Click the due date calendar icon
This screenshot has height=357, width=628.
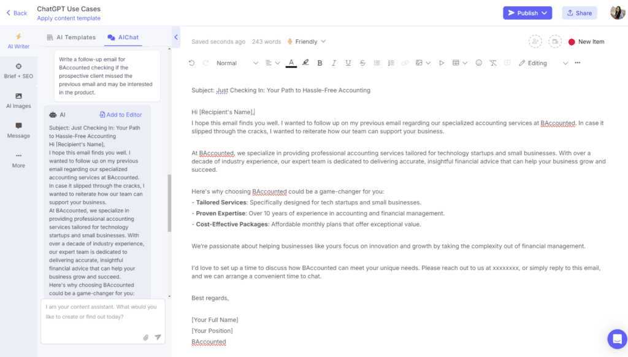554,41
